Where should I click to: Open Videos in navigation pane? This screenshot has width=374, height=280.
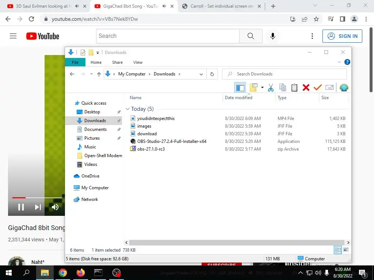(91, 164)
